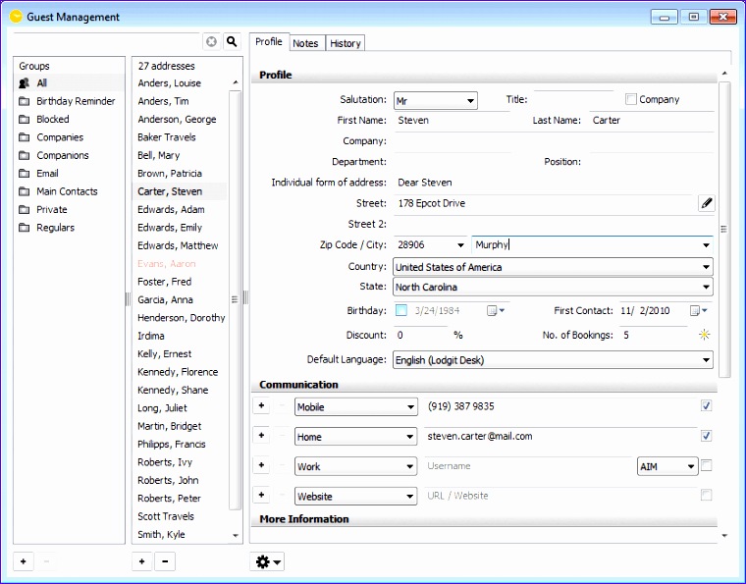Click the Discount percentage field
This screenshot has width=746, height=584.
point(420,336)
